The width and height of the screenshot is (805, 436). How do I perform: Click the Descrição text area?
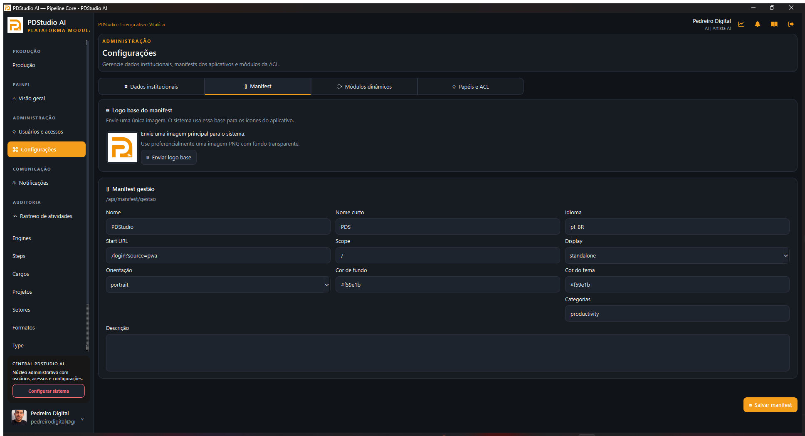tap(447, 353)
